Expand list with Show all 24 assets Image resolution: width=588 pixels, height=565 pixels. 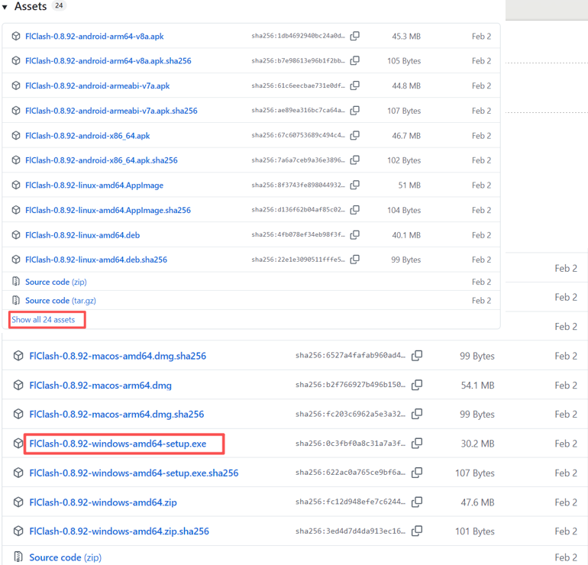[44, 320]
